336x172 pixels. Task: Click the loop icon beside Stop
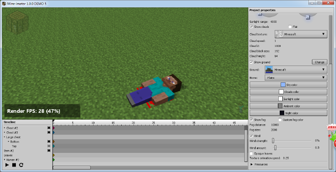(21, 165)
